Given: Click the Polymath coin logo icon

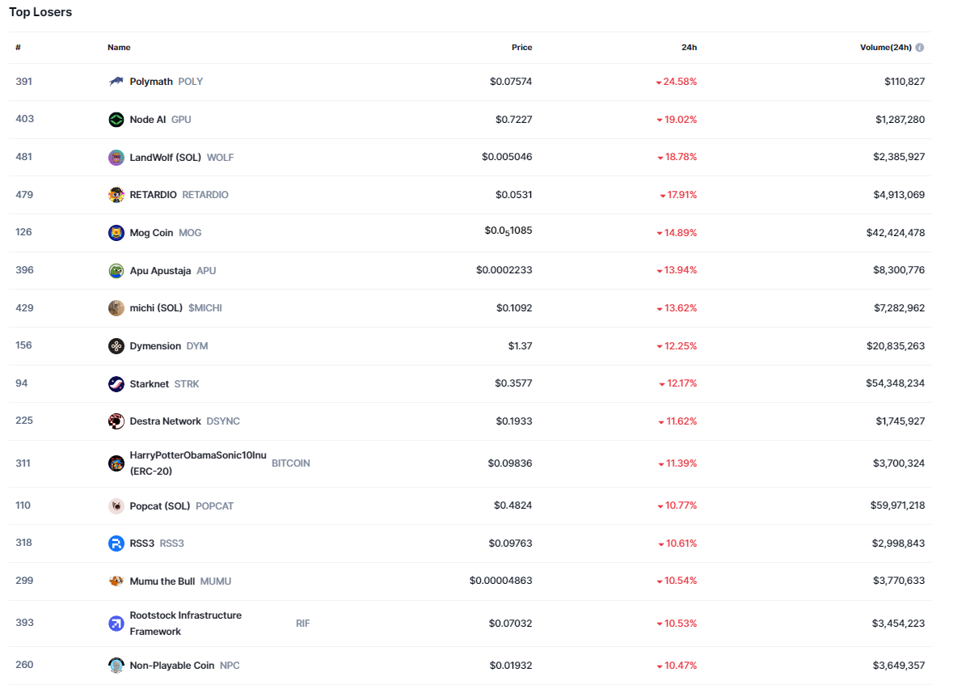Looking at the screenshot, I should [x=116, y=82].
